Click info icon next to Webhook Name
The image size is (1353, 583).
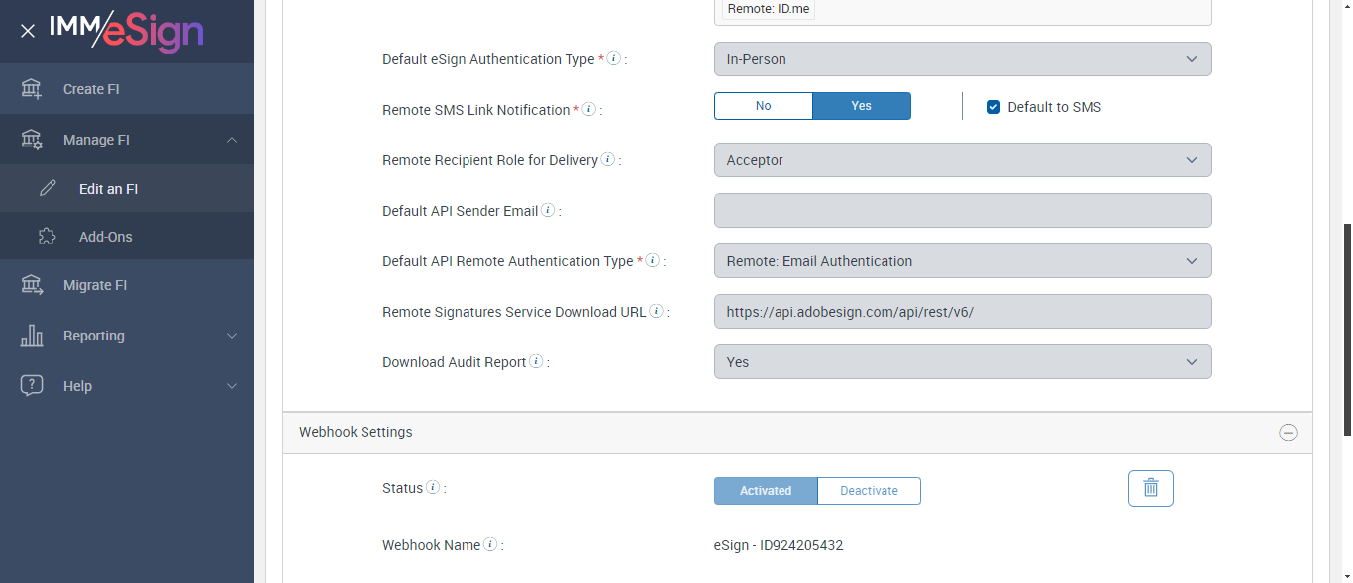tap(490, 544)
